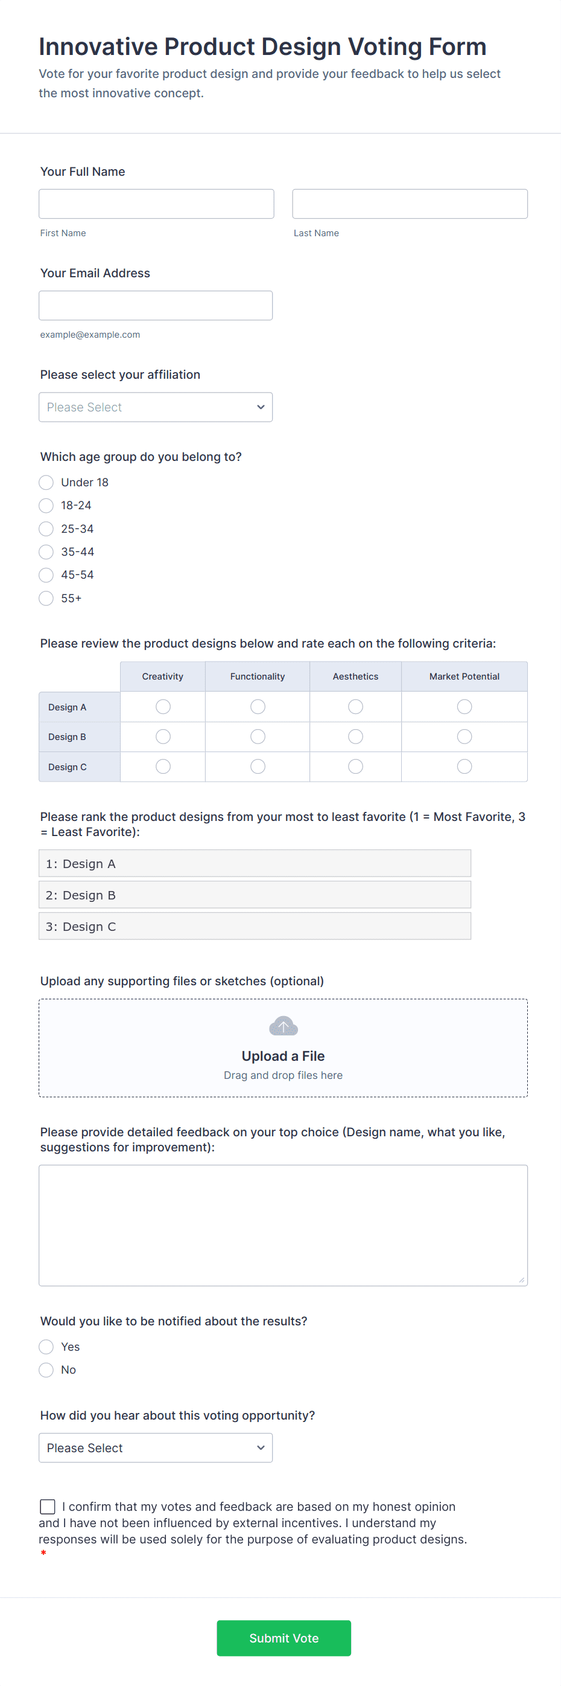This screenshot has height=1686, width=561.
Task: Select the '2: Design B' ranking item
Action: pyautogui.click(x=255, y=895)
